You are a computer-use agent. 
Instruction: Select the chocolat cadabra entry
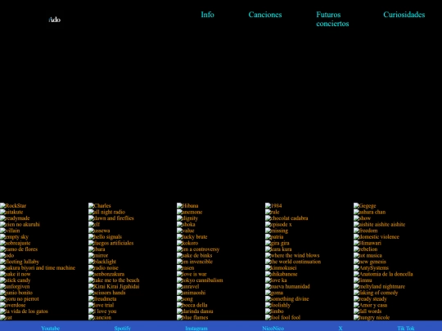286,218
